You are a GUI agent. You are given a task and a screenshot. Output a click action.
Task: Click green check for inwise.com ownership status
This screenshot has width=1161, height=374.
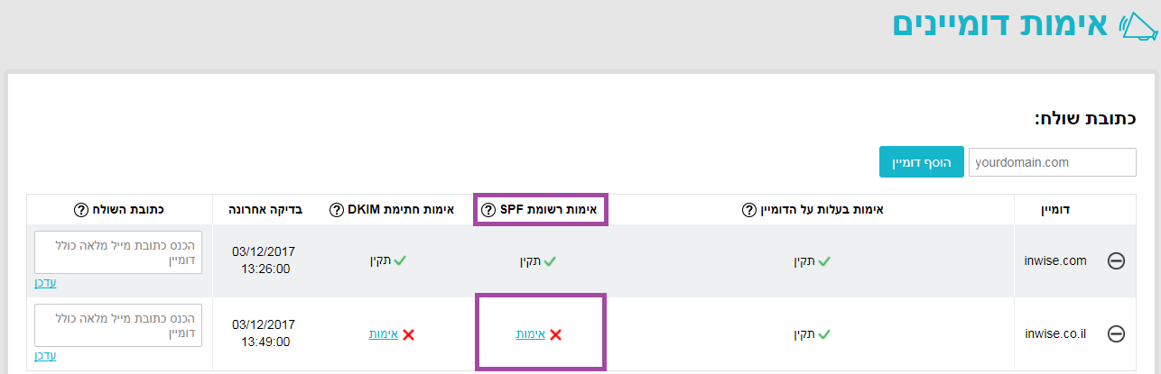(x=824, y=261)
